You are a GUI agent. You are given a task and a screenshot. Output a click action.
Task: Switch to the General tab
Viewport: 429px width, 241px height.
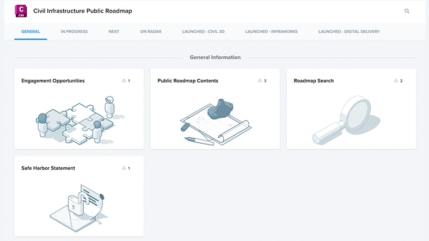30,31
